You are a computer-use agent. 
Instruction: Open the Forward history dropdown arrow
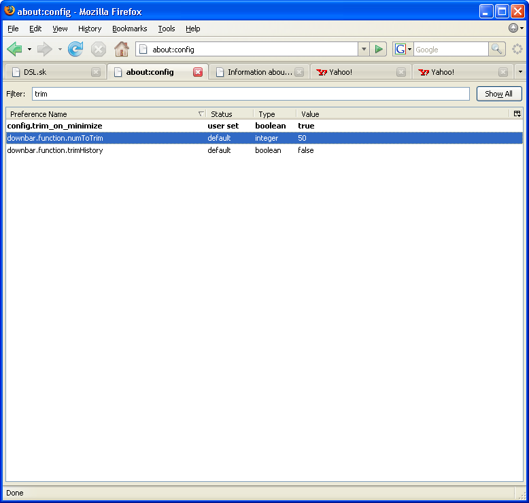[x=60, y=49]
